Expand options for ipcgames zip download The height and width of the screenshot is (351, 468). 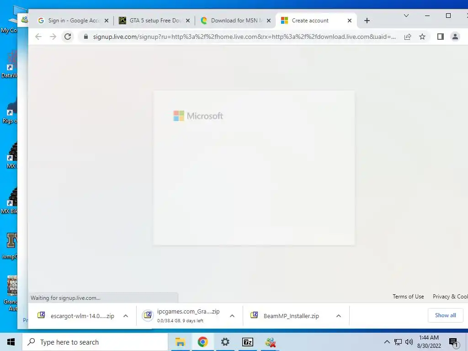(x=232, y=316)
